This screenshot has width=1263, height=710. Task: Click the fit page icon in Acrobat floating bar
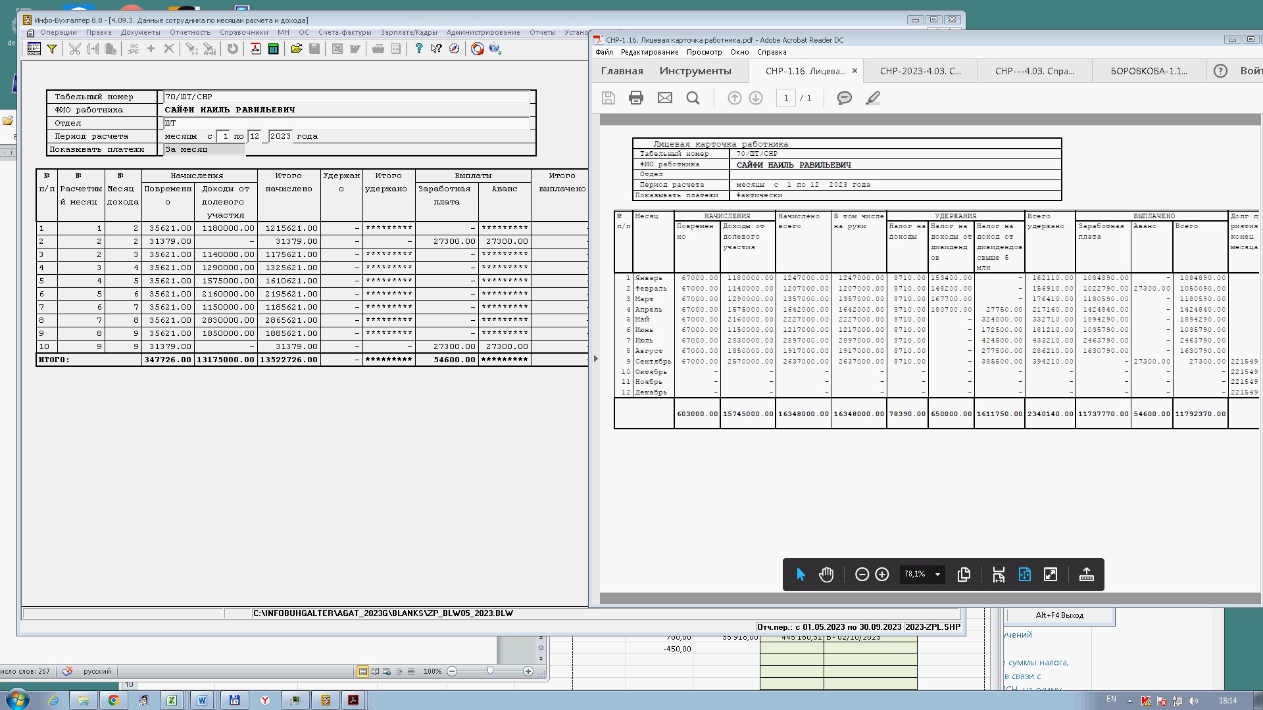point(1024,575)
